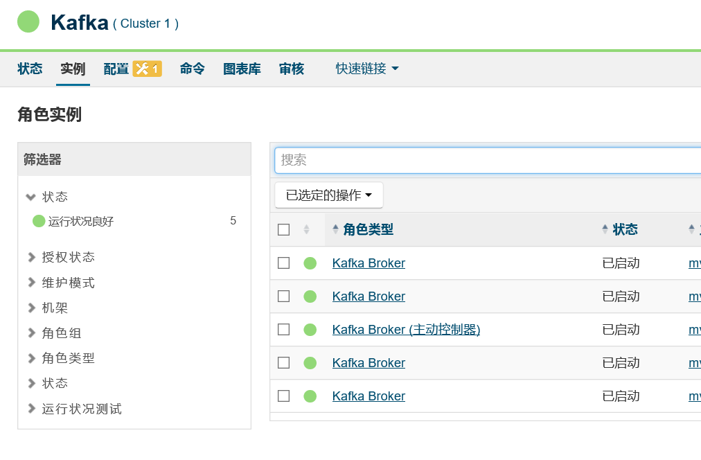701x460 pixels.
Task: Filter by 运行状况良好 status
Action: coord(81,221)
